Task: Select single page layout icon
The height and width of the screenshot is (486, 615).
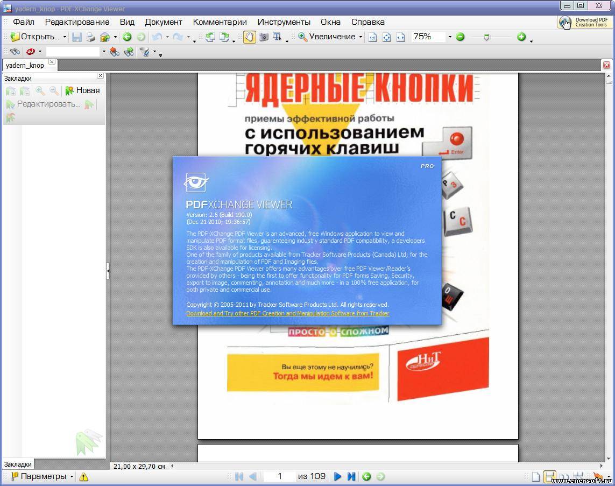Action: tap(536, 477)
